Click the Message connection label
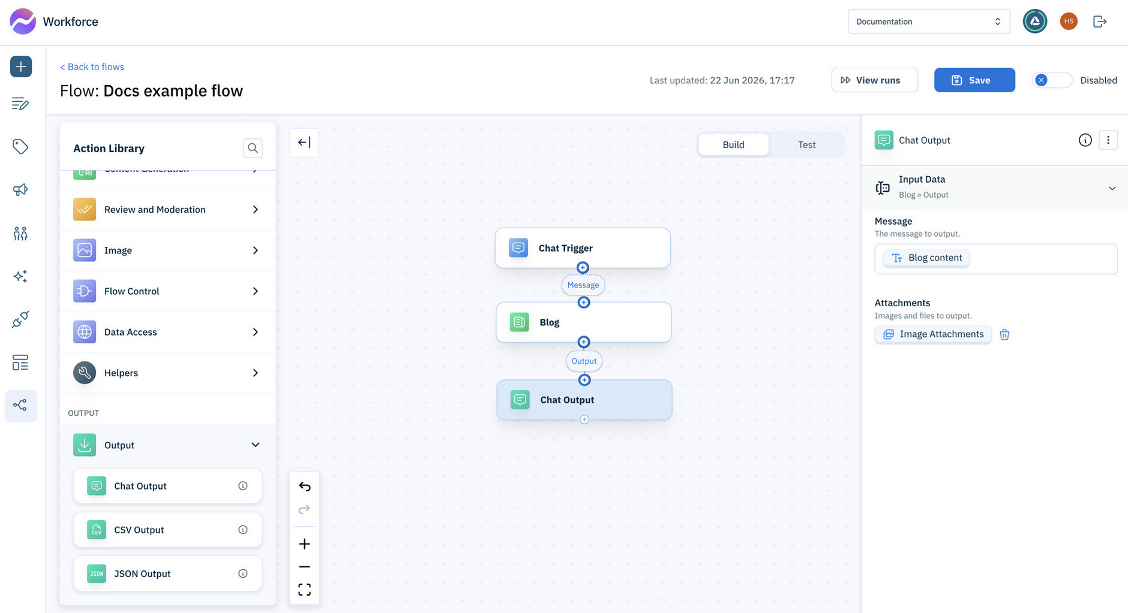This screenshot has width=1128, height=613. (x=583, y=285)
